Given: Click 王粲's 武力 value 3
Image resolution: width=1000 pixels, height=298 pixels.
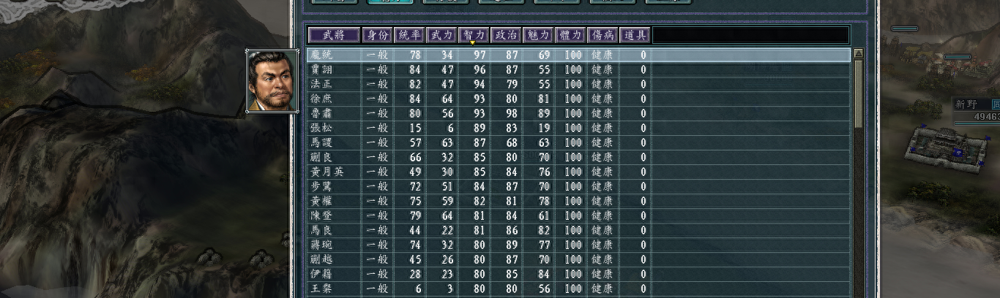Looking at the screenshot, I should pos(450,289).
